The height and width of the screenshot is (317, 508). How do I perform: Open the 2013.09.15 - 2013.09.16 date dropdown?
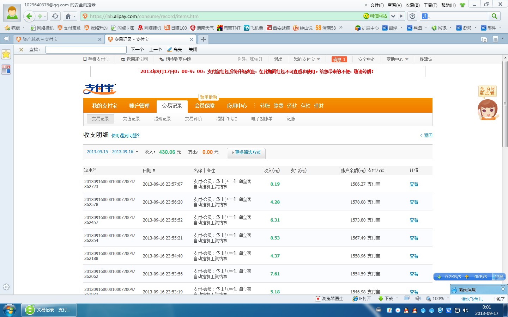113,152
